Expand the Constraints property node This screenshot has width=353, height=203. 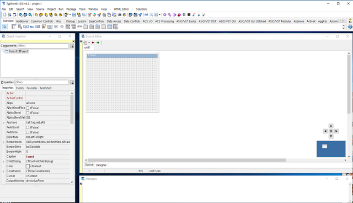tap(3, 172)
